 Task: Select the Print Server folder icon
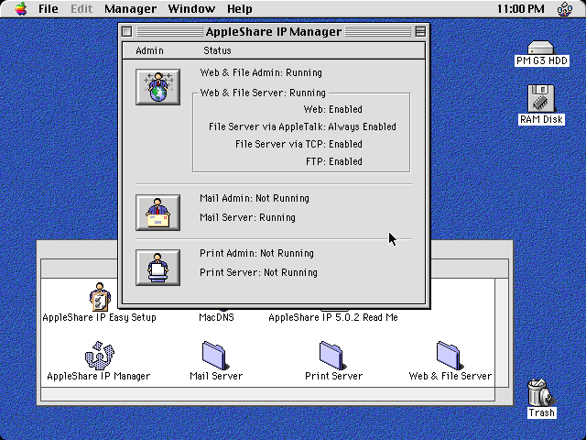pos(333,356)
